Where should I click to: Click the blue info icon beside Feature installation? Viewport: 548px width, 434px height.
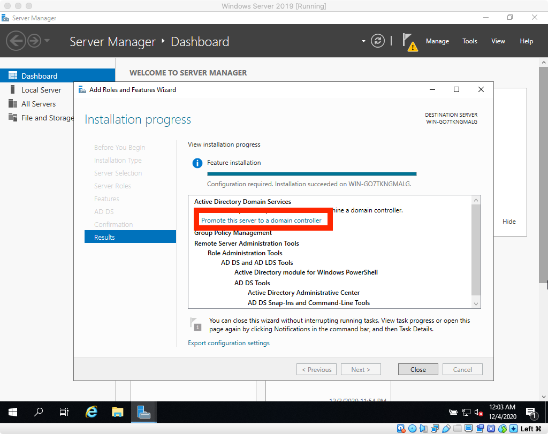197,163
